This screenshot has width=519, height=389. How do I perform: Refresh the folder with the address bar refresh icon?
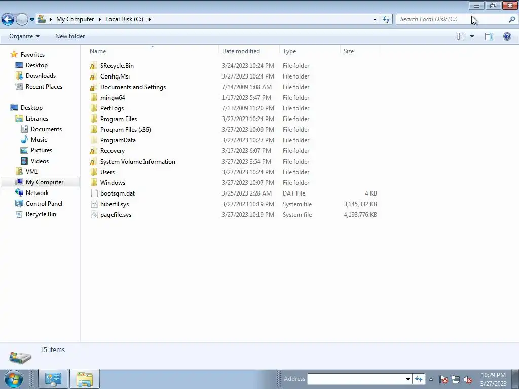pos(386,20)
